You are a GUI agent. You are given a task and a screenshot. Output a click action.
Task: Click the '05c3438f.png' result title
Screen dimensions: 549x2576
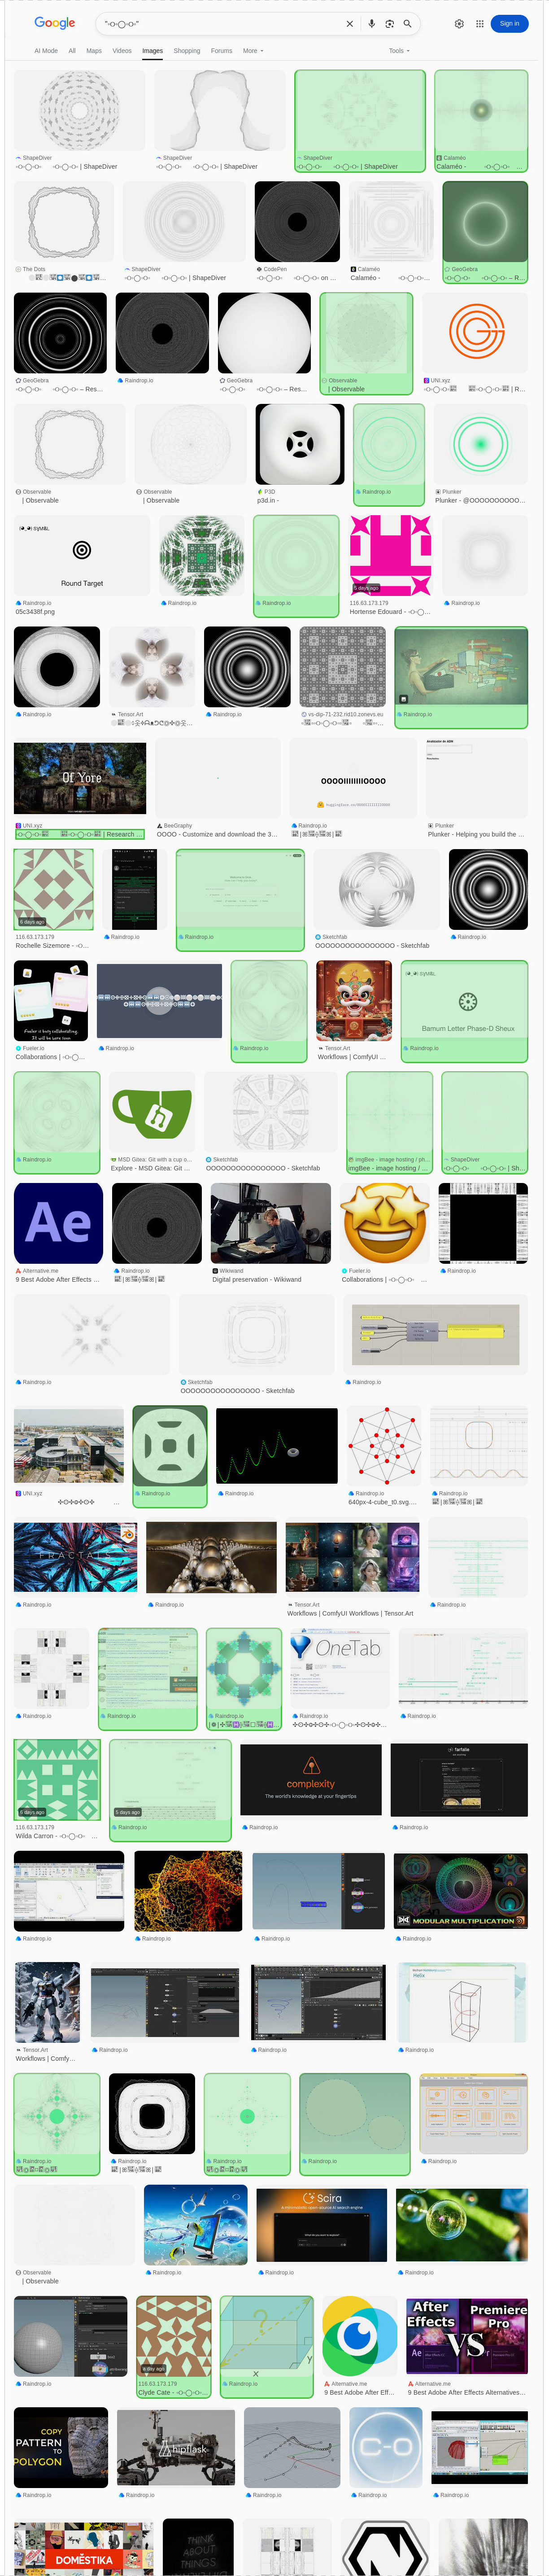click(35, 612)
